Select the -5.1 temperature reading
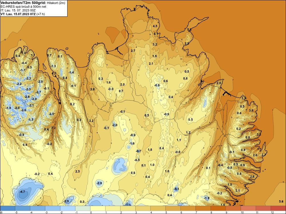 point(176,189)
